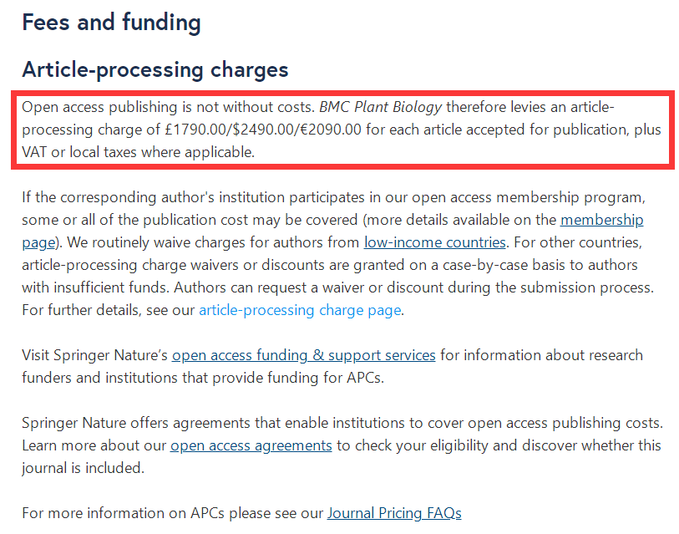Viewport: 679px width, 534px height.
Task: Click the italic BMC Plant Biology journal name
Action: click(x=380, y=107)
